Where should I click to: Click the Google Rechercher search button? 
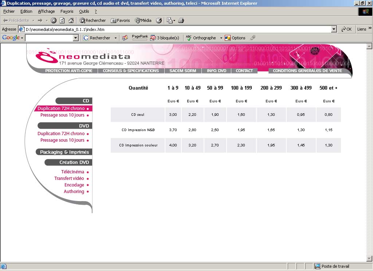point(97,38)
